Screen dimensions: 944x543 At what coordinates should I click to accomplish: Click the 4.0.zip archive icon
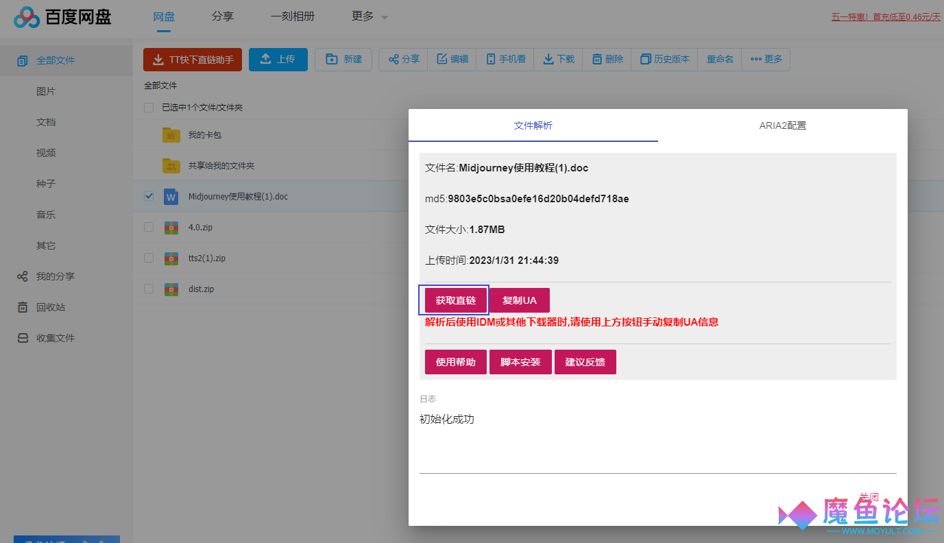click(171, 228)
